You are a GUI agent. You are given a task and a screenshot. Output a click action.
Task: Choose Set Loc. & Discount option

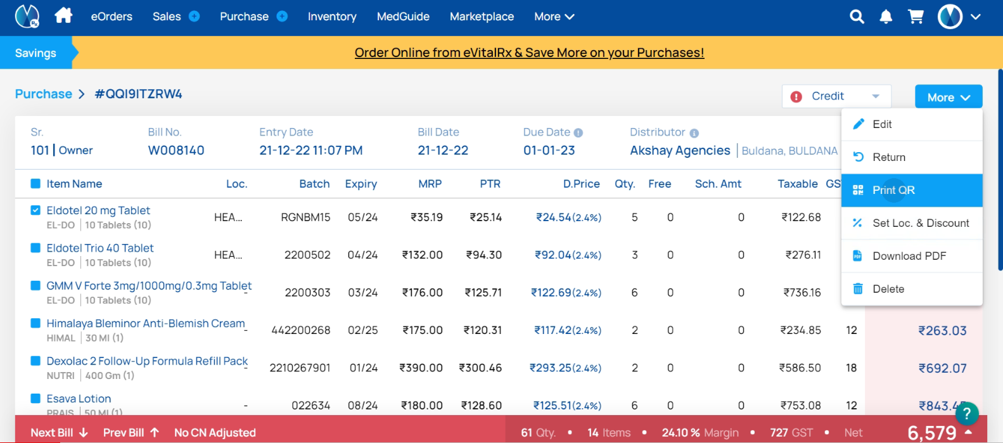tap(912, 223)
